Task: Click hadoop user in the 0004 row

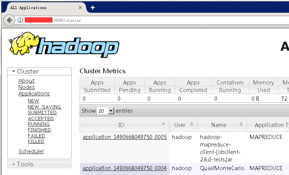Action: point(182,168)
